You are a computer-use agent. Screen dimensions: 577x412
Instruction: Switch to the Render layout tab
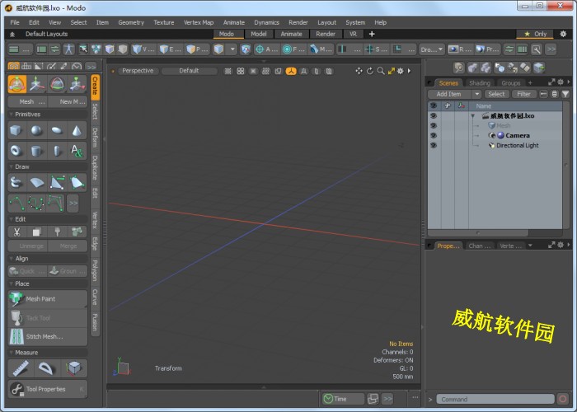tap(326, 34)
